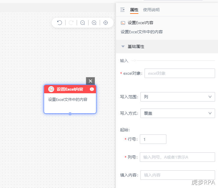Screen dimensions: 218x188
Task: Click the 起始: label
Action: click(125, 130)
